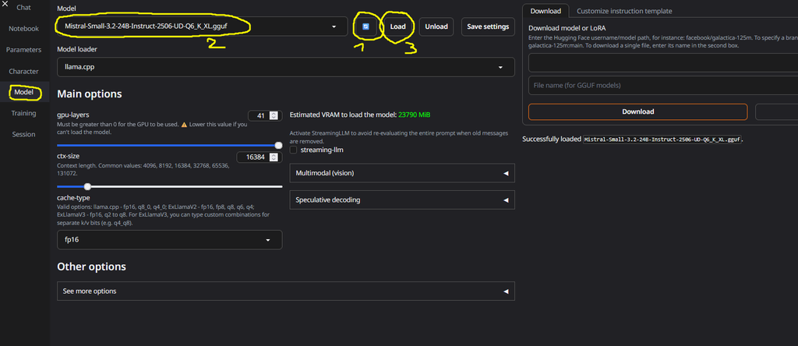Image resolution: width=798 pixels, height=346 pixels.
Task: Expand See more options section
Action: click(x=285, y=291)
